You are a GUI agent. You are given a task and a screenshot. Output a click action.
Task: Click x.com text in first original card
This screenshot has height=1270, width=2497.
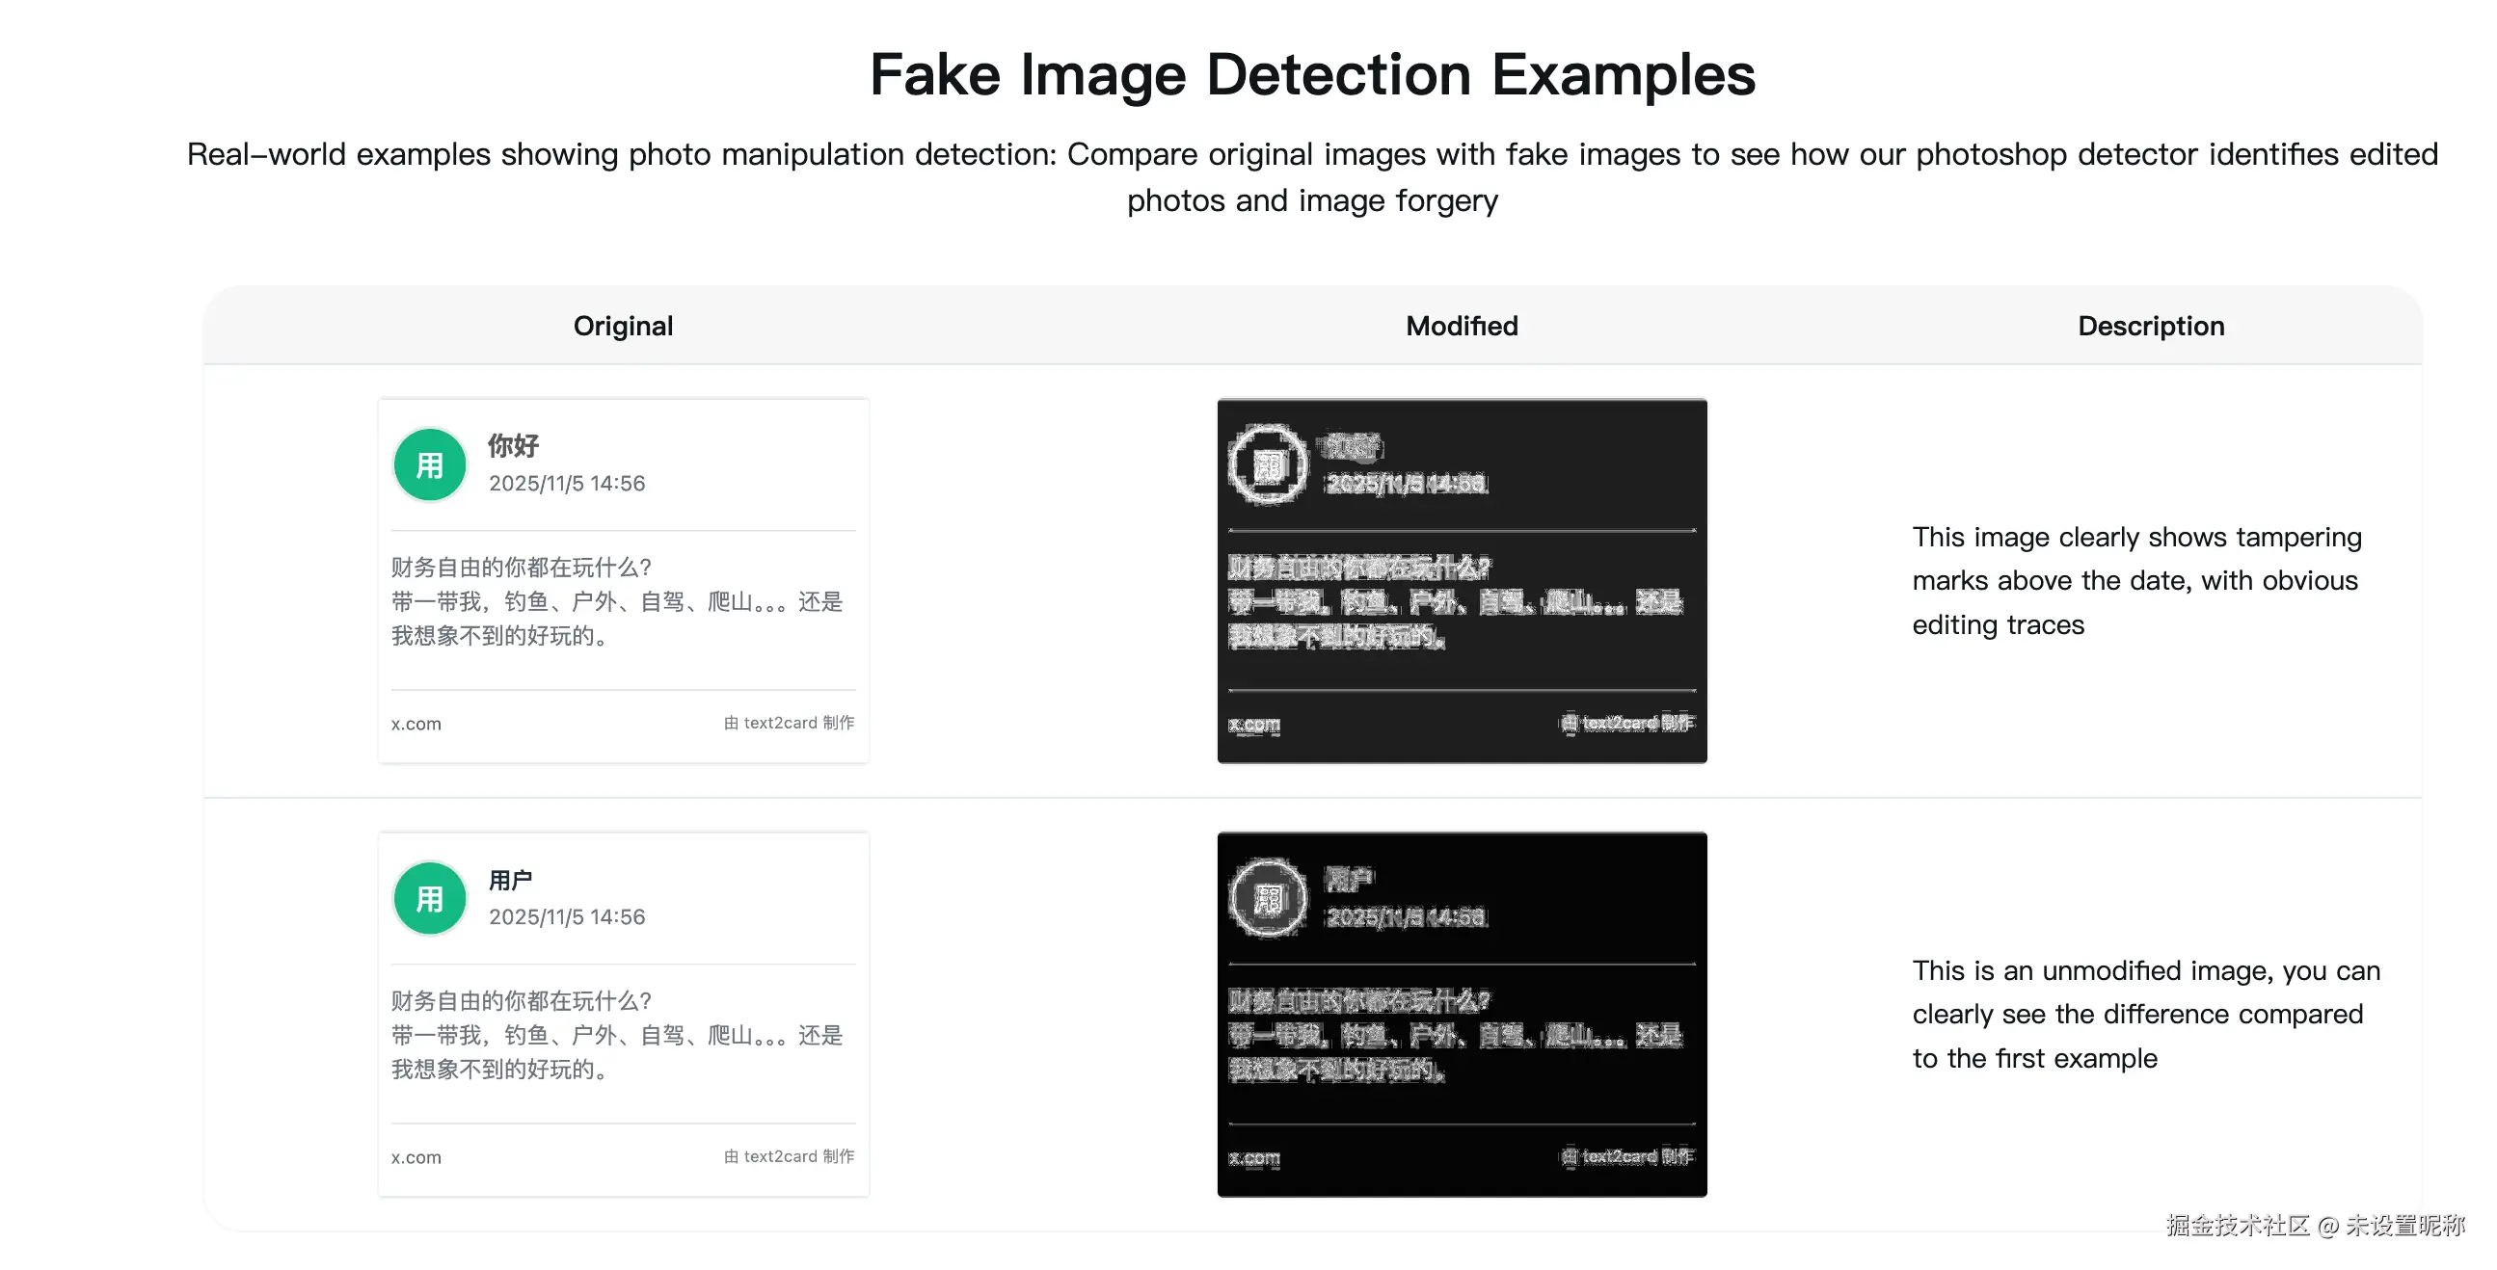pos(416,724)
